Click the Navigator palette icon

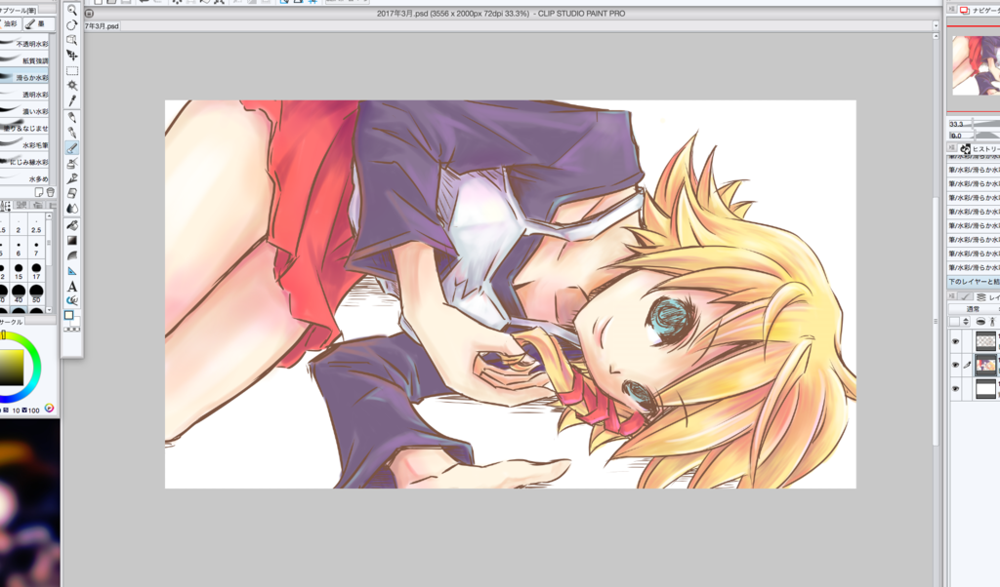(x=964, y=10)
